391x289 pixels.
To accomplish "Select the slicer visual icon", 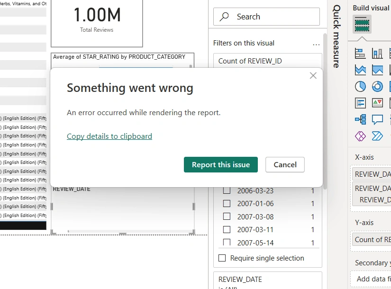I will pos(360,103).
